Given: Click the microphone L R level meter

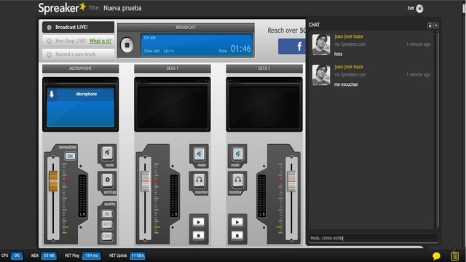Looking at the screenshot, I should click(82, 196).
